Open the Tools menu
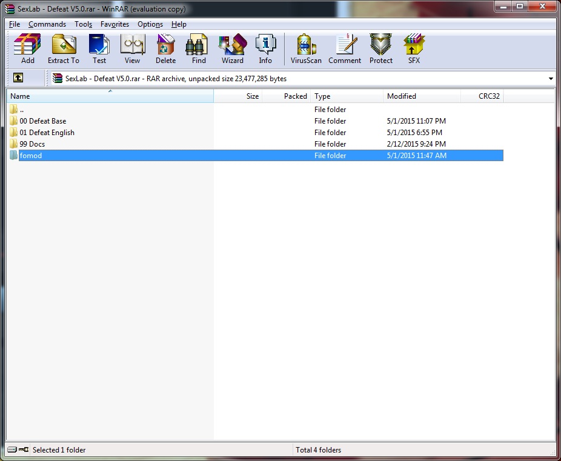This screenshot has height=461, width=561. (83, 24)
